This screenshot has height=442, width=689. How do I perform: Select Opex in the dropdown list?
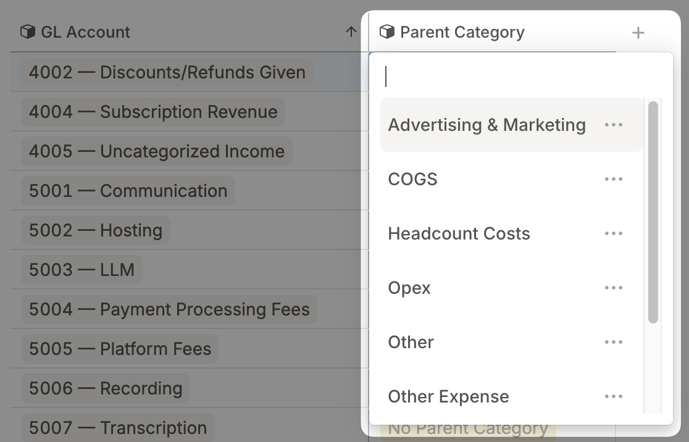(x=409, y=288)
